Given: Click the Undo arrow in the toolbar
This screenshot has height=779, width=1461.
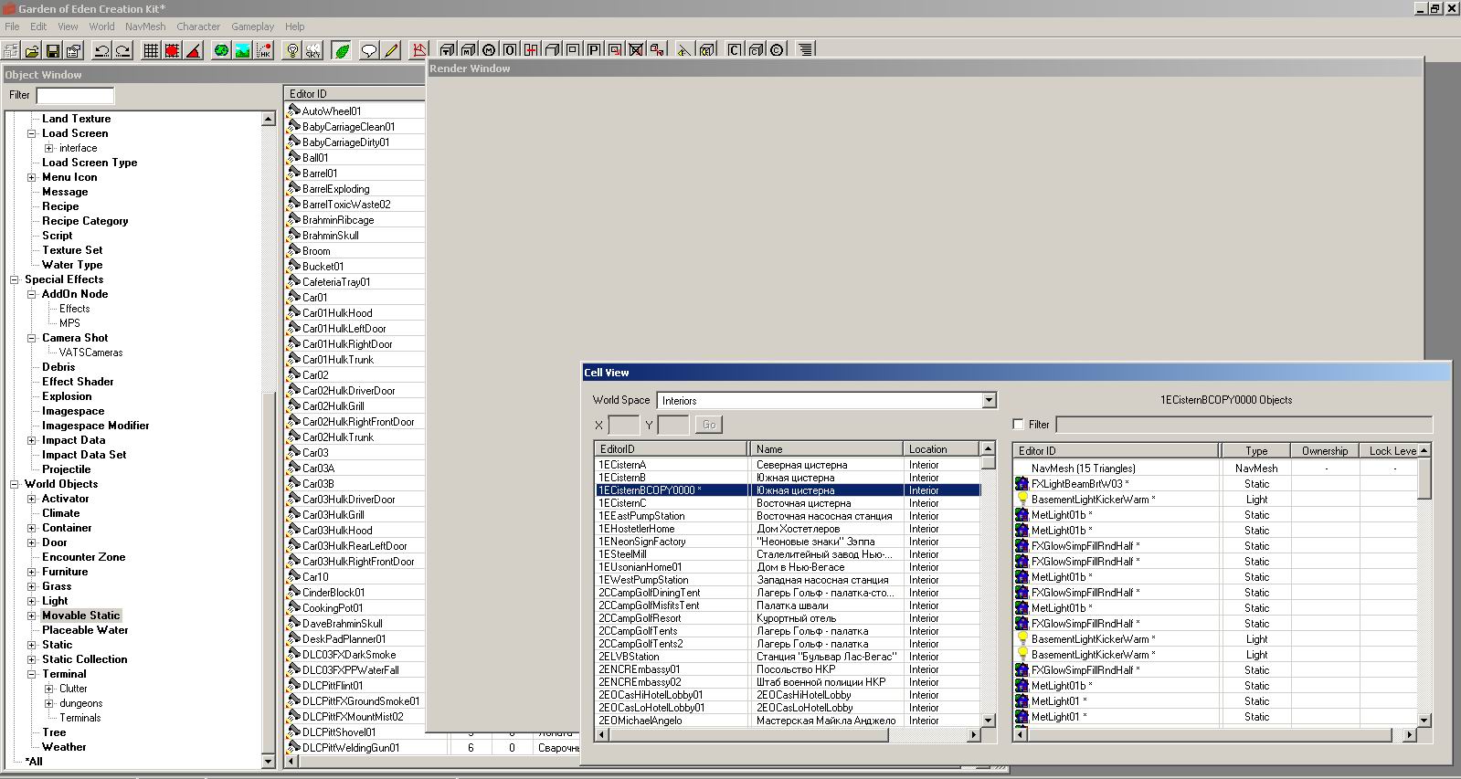Looking at the screenshot, I should point(101,50).
